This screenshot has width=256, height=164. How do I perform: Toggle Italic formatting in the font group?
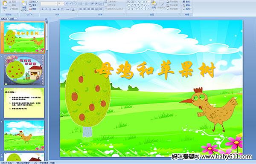[x=46, y=9]
